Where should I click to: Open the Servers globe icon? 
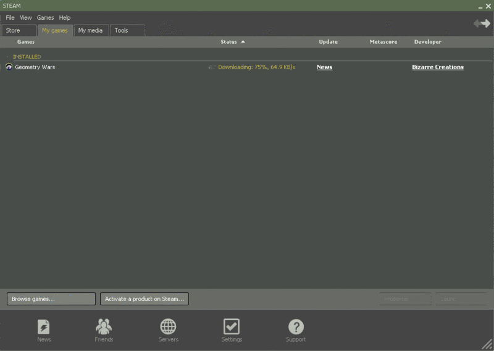(168, 327)
